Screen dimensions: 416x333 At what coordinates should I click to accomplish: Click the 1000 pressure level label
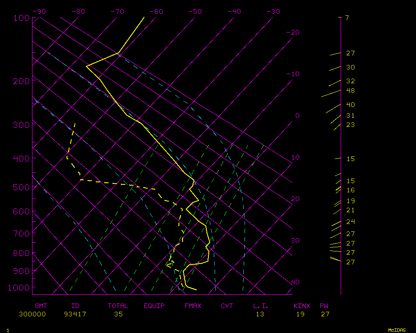[19, 288]
